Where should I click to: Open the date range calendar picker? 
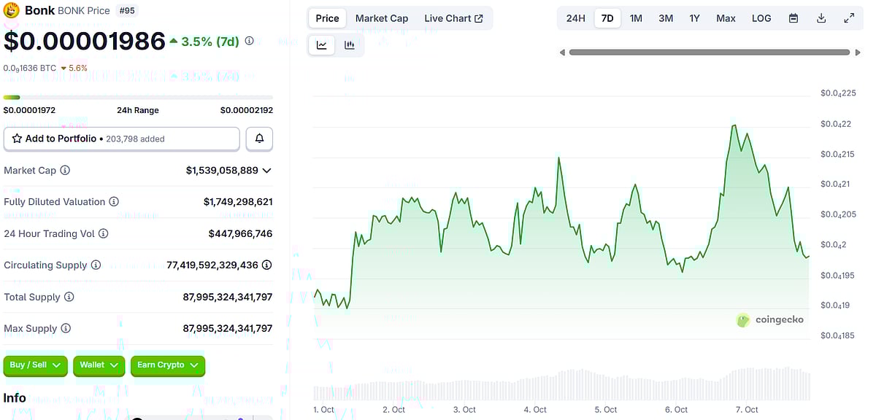point(793,17)
